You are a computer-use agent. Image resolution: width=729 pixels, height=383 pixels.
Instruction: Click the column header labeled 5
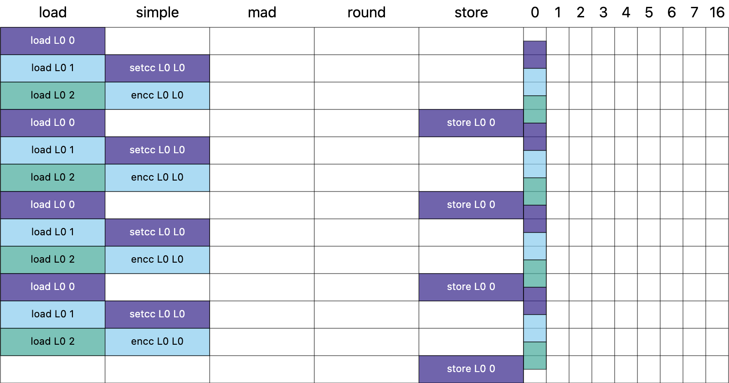(649, 12)
